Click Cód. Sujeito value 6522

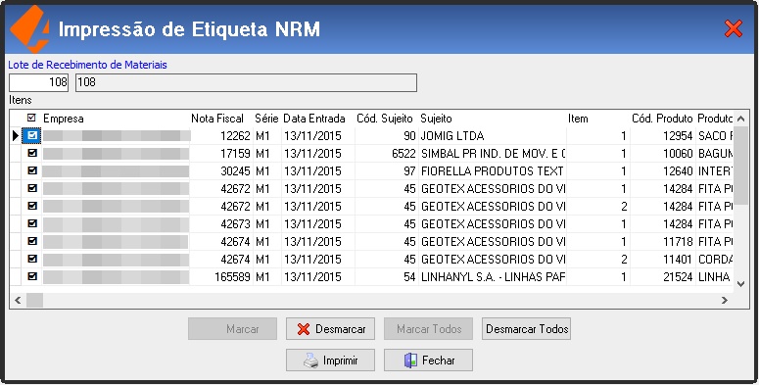point(403,154)
